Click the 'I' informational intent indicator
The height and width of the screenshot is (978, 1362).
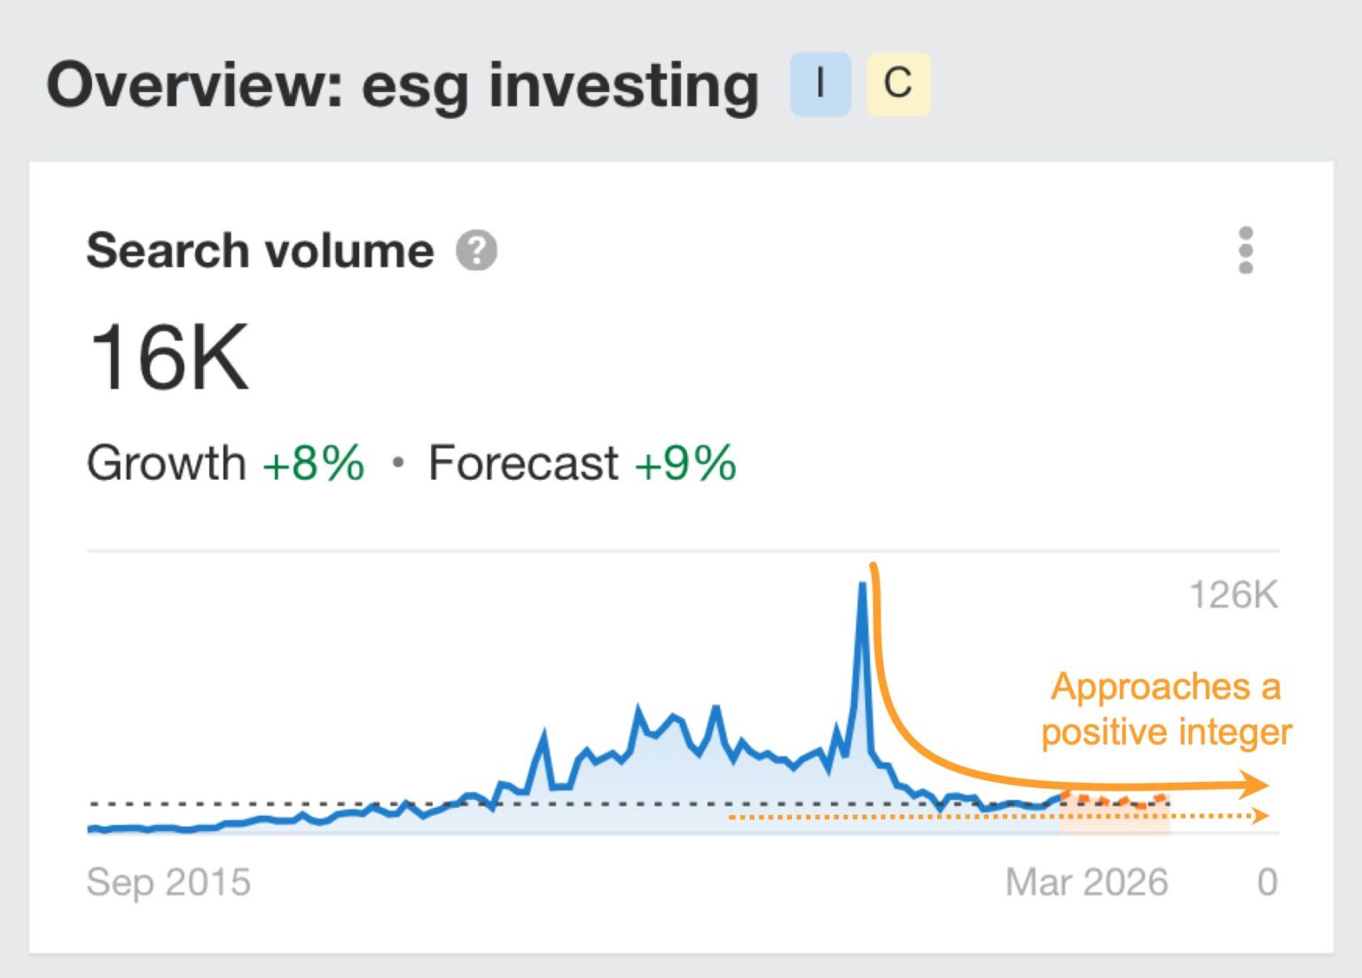pyautogui.click(x=818, y=85)
